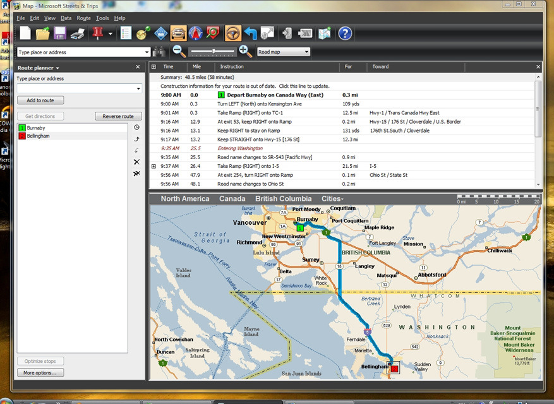Viewport: 554px width, 404px height.
Task: Toggle the Route planner car icon
Action: coord(178,33)
